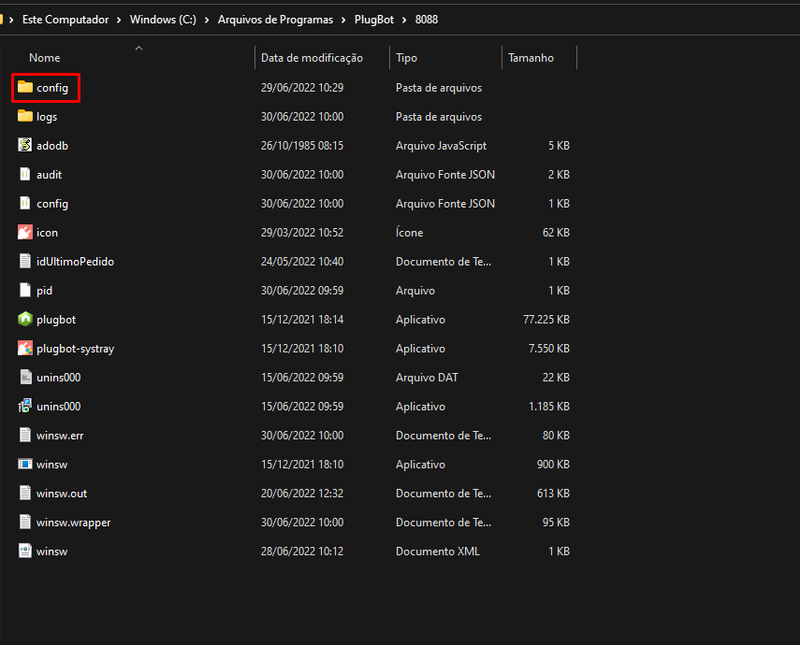Screen dimensions: 800x645
Task: Select the plugbot-systray application icon
Action: [25, 349]
